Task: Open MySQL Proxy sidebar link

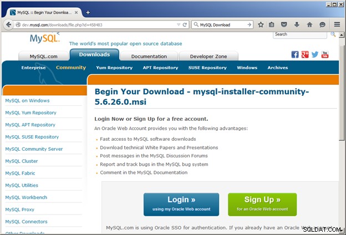Action: click(19, 210)
